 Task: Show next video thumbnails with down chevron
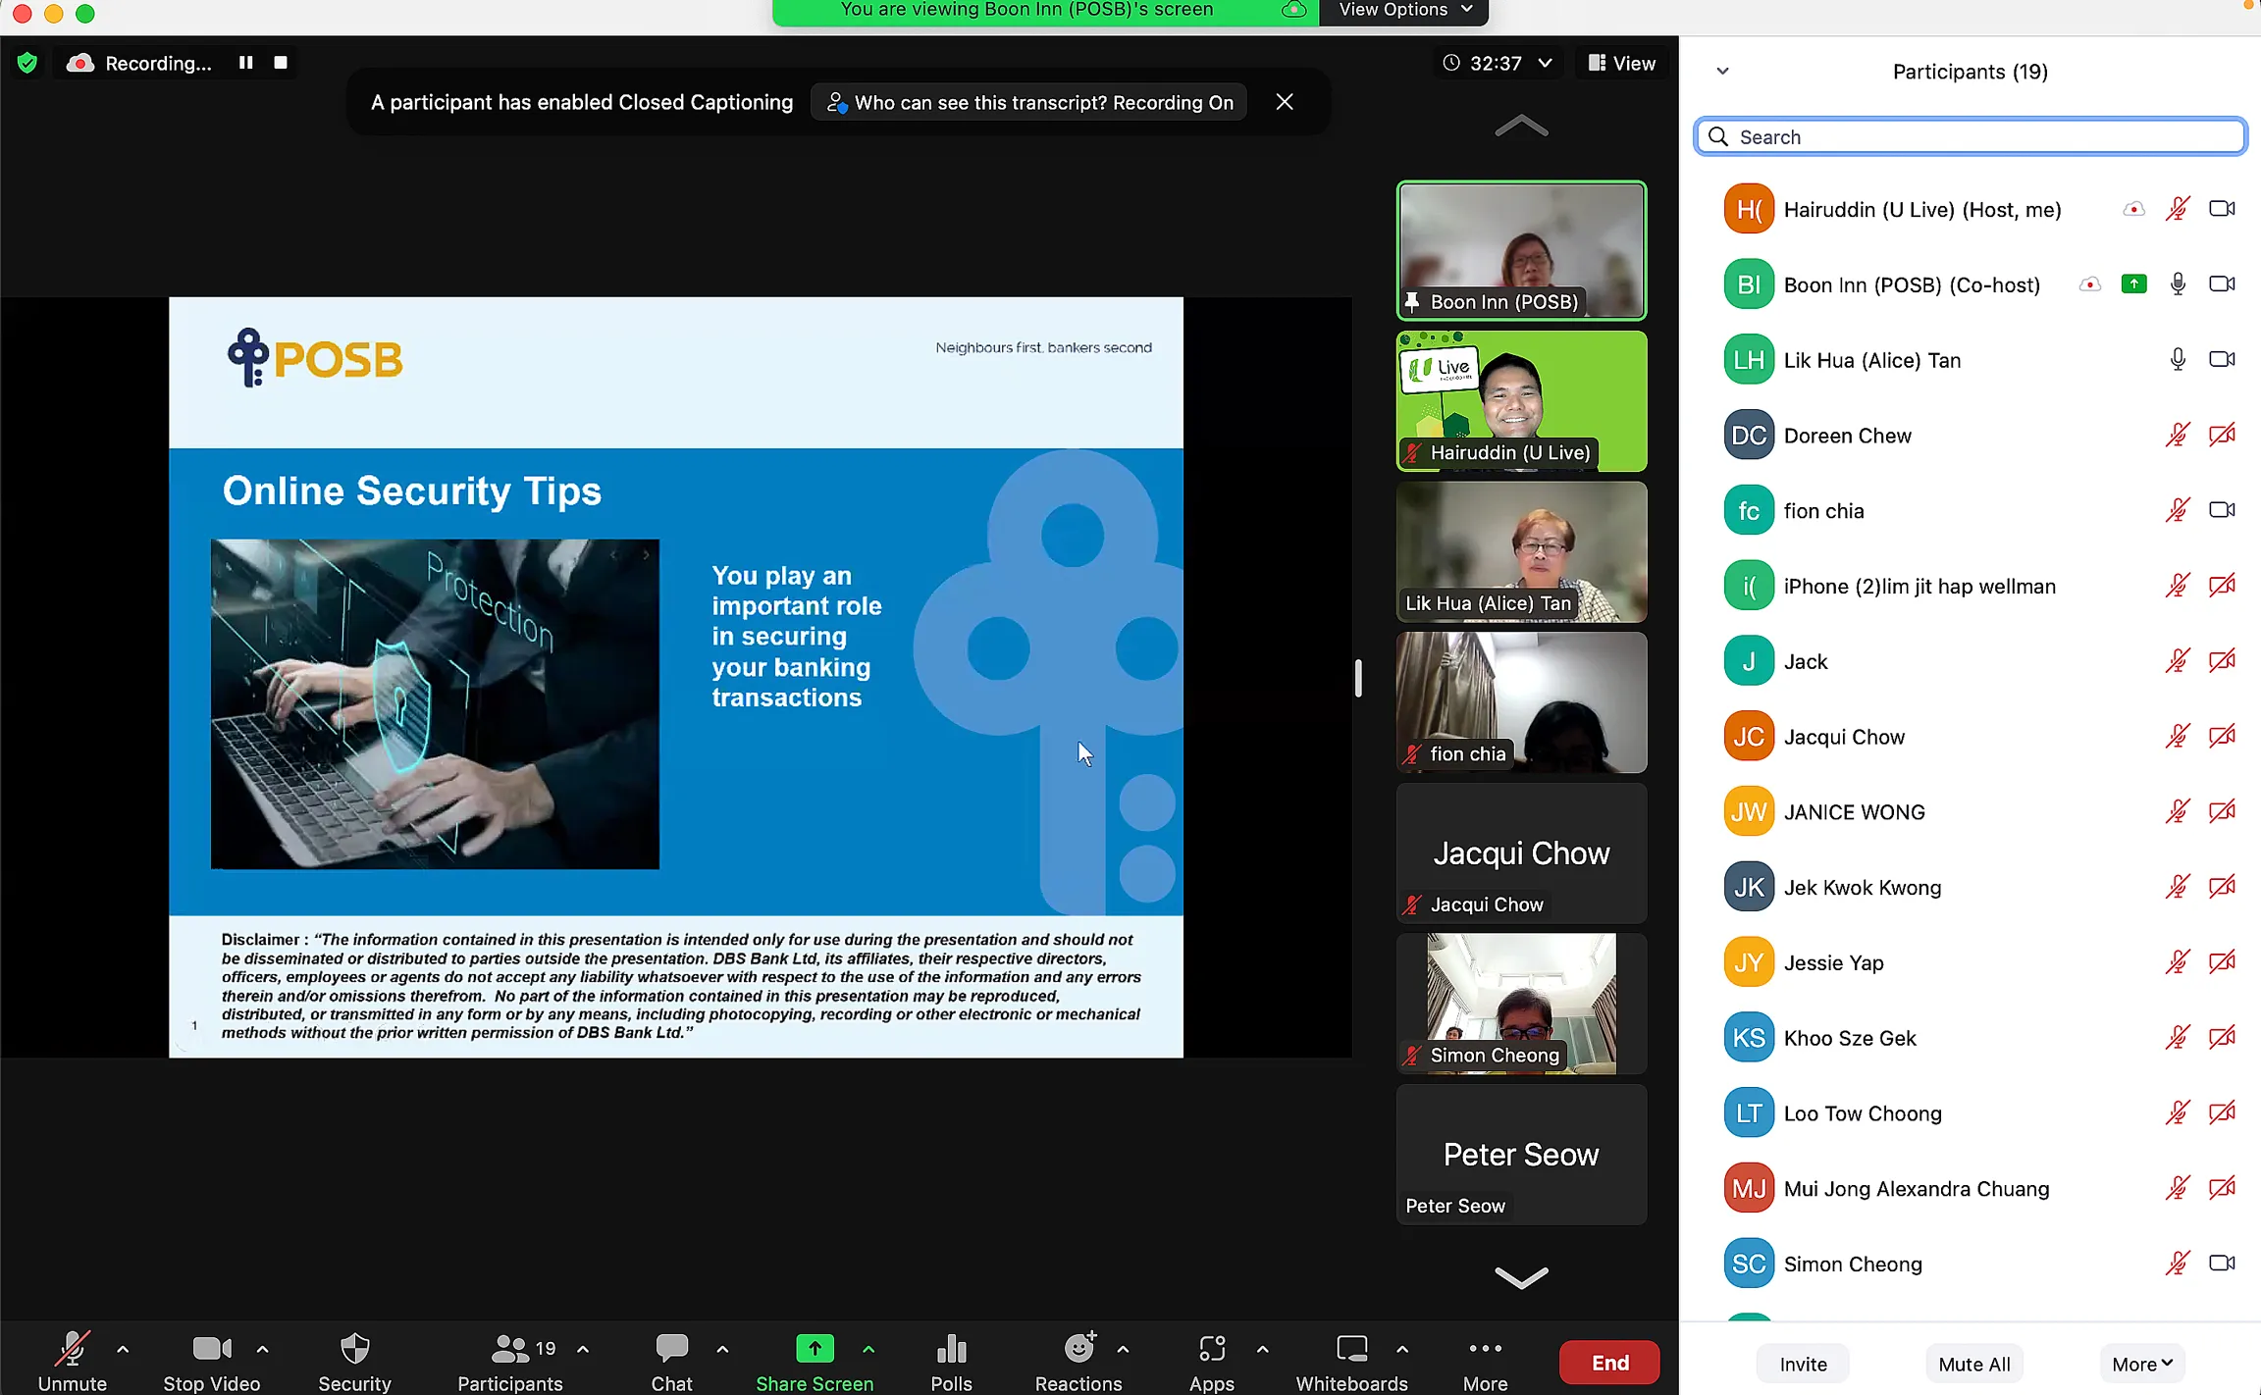[1521, 1277]
